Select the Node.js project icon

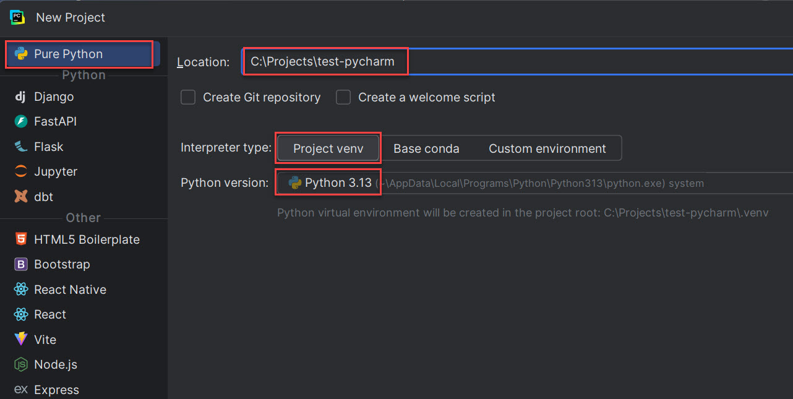(21, 364)
